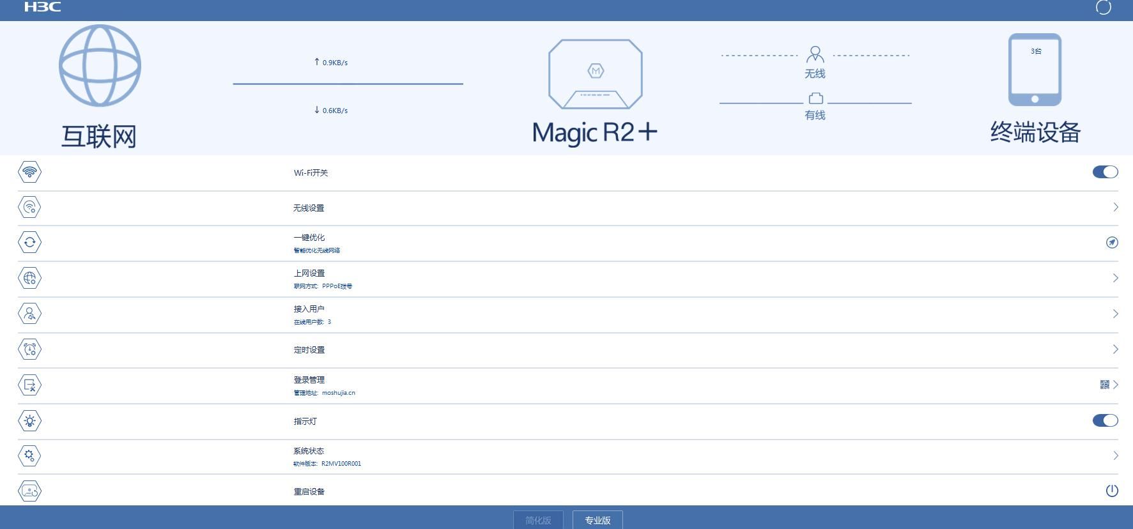Click the one-key optimize hexagon icon

tap(29, 242)
